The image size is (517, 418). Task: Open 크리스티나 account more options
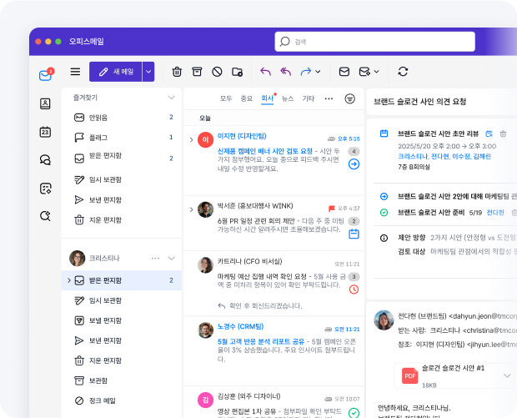point(155,259)
